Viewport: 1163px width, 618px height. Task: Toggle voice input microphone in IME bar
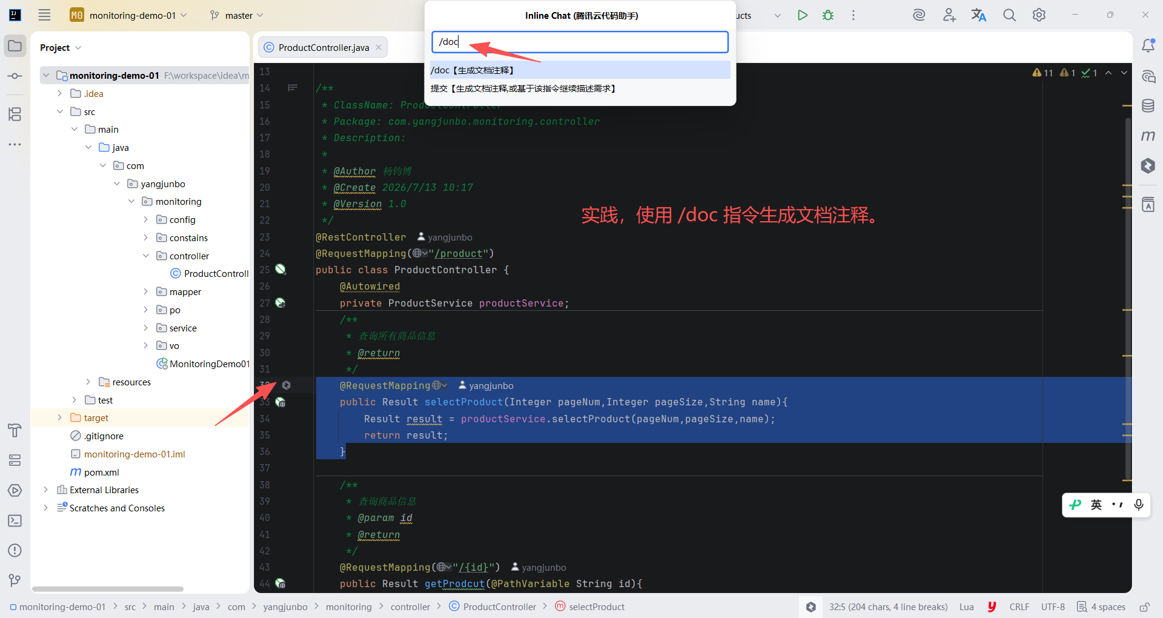coord(1139,505)
